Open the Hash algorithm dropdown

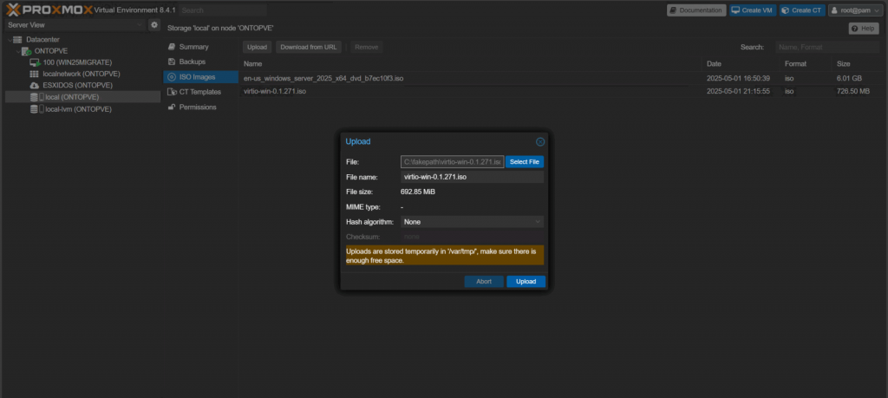point(538,222)
